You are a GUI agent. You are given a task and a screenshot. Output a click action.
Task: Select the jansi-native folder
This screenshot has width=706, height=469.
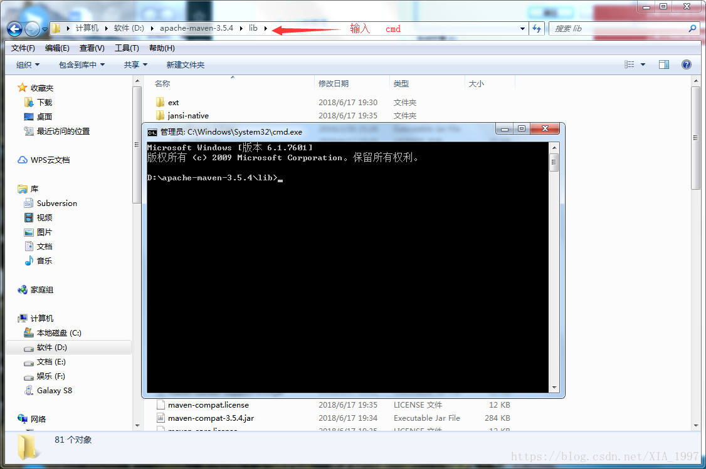pos(187,116)
